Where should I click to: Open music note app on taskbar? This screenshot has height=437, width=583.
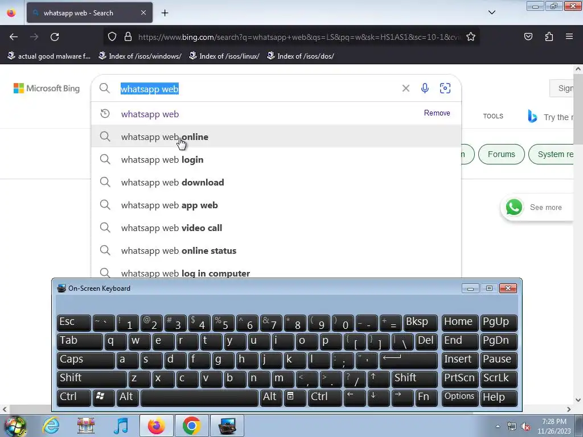pos(121,426)
